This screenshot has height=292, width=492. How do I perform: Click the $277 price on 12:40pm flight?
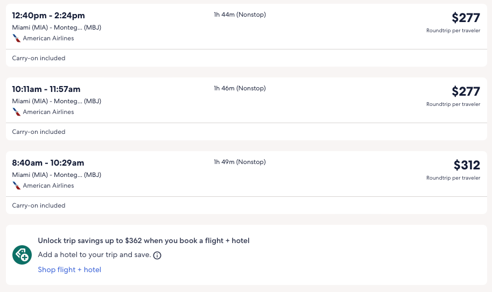coord(466,18)
